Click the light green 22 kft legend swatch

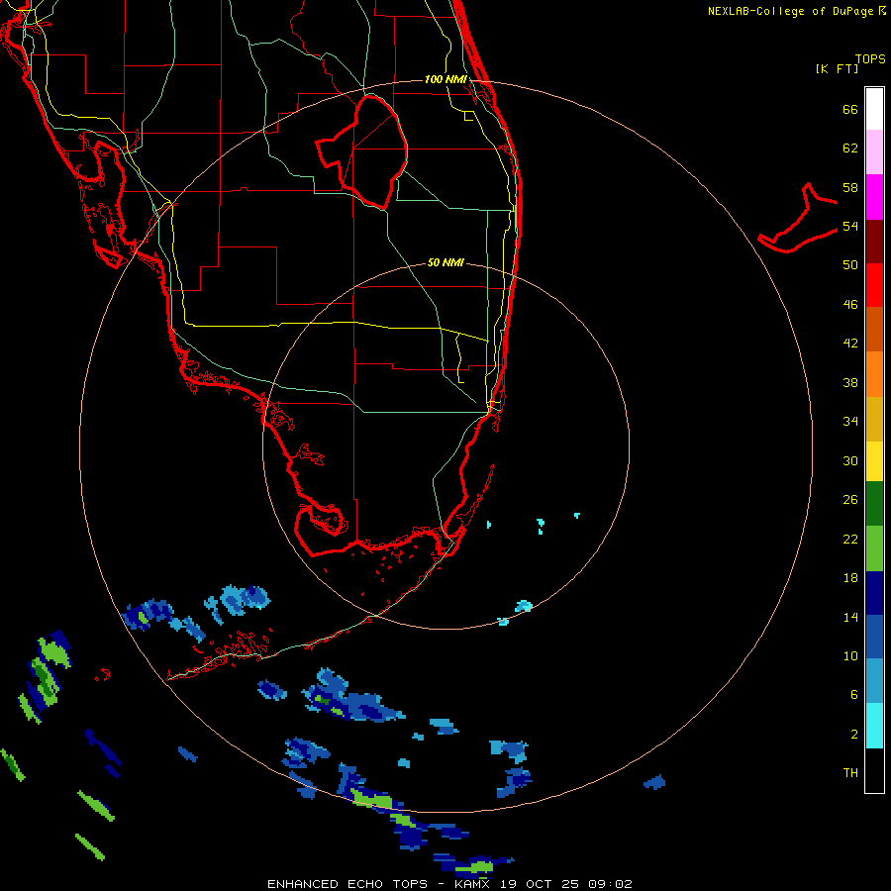click(x=874, y=548)
